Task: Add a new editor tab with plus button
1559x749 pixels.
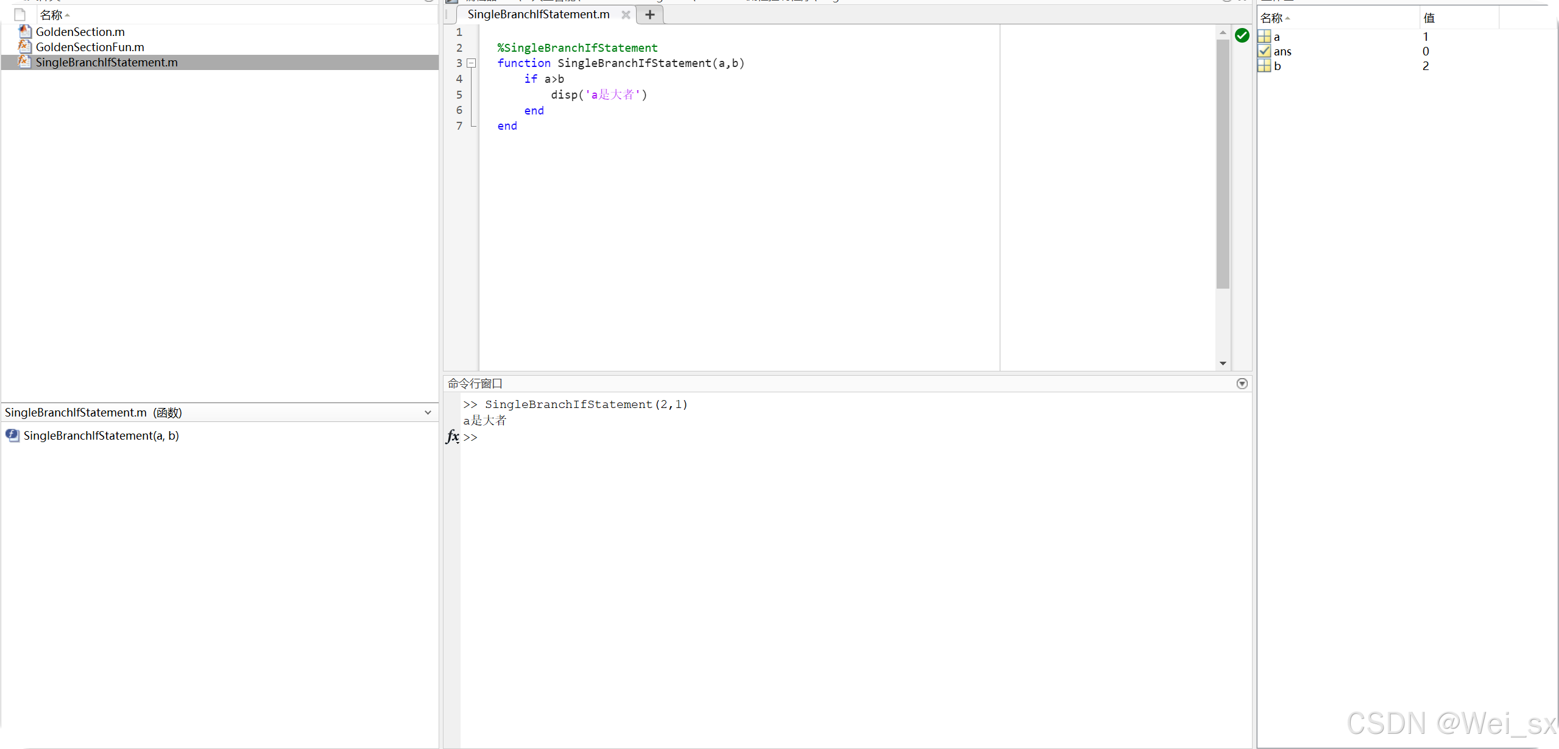Action: tap(649, 15)
